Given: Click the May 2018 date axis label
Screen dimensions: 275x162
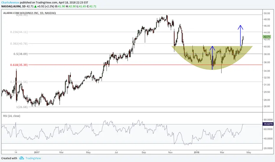Looking at the screenshot, I should pos(249,152).
